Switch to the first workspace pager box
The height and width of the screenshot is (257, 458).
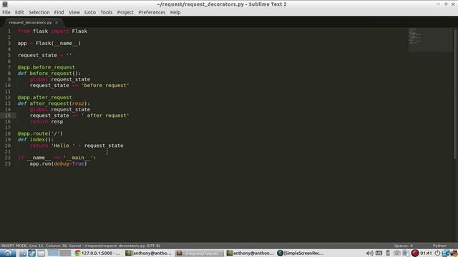[53, 253]
